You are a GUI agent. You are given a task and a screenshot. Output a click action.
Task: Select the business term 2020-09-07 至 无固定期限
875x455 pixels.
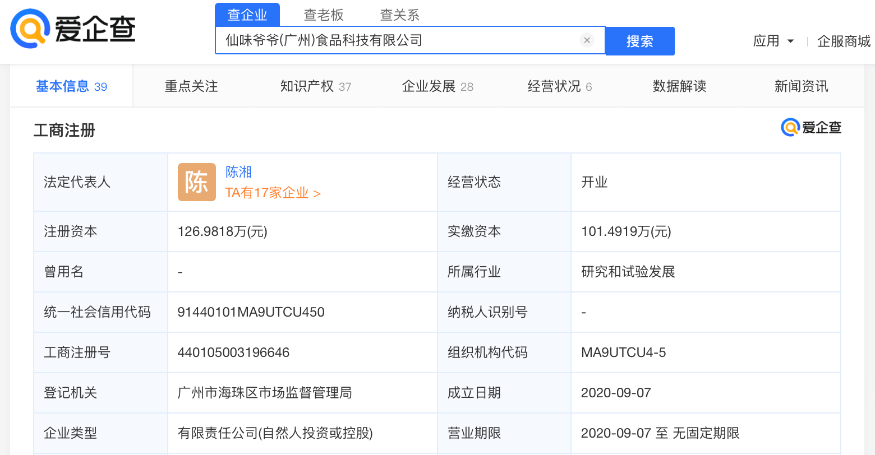(660, 433)
